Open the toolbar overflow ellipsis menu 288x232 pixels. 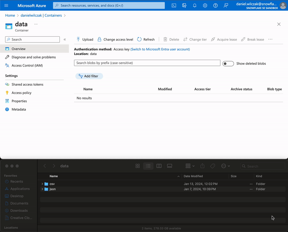(270, 39)
